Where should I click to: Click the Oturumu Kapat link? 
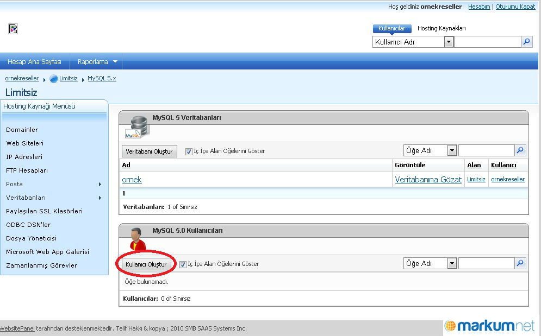pos(515,7)
